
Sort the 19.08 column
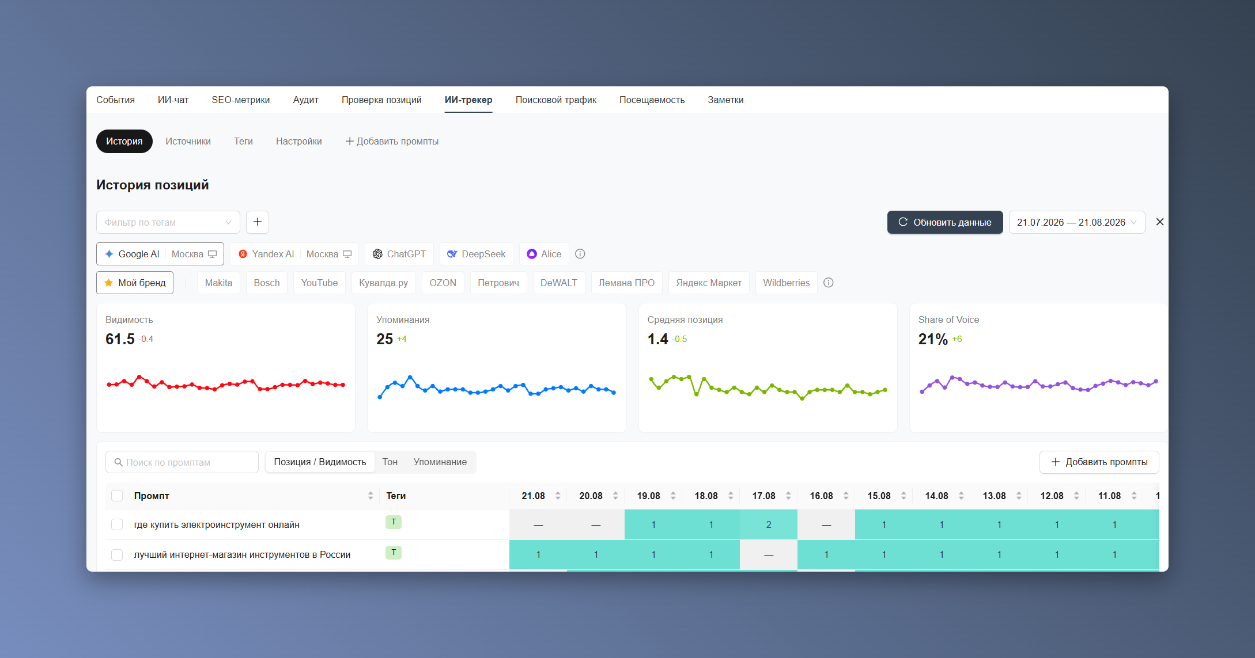pyautogui.click(x=673, y=496)
